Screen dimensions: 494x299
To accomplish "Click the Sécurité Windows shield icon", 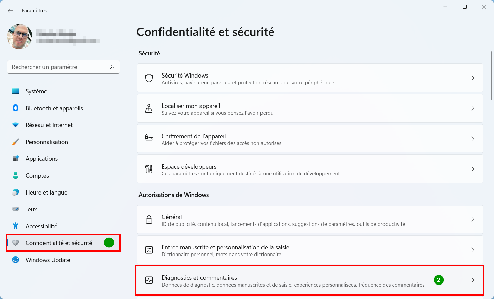I will [149, 78].
